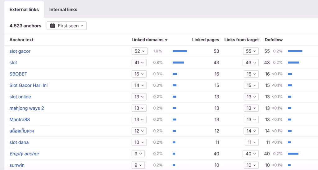Expand 13 links from target for Mantra88
Viewport: 318px width, 170px height.
pos(251,119)
